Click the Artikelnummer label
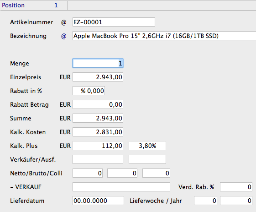 coord(31,22)
